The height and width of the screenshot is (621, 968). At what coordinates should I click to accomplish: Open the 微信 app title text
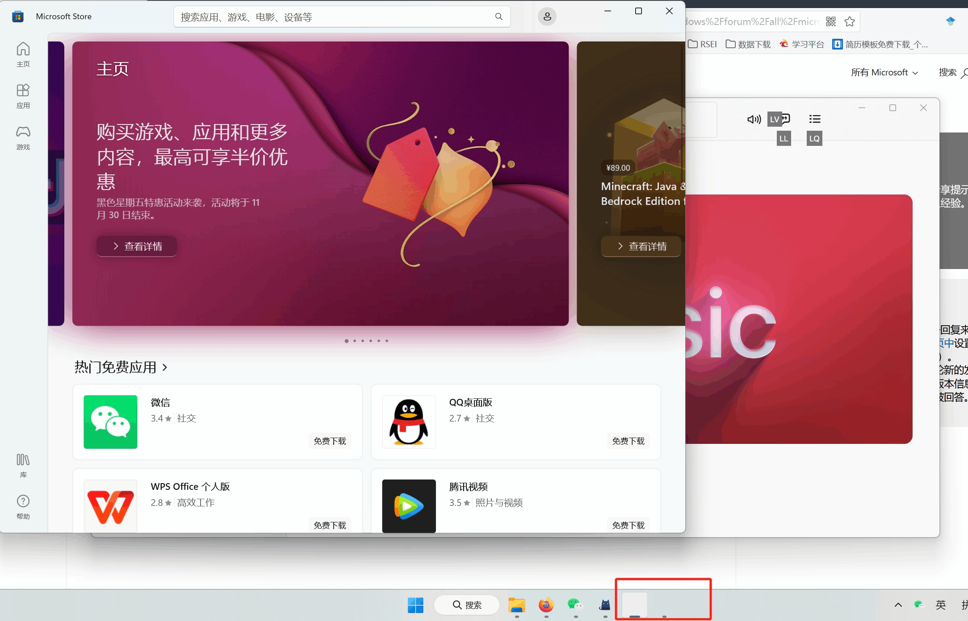tap(160, 402)
